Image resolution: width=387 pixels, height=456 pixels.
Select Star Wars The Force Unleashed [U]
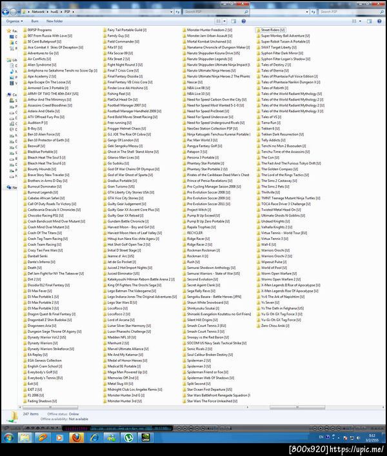[210, 401]
